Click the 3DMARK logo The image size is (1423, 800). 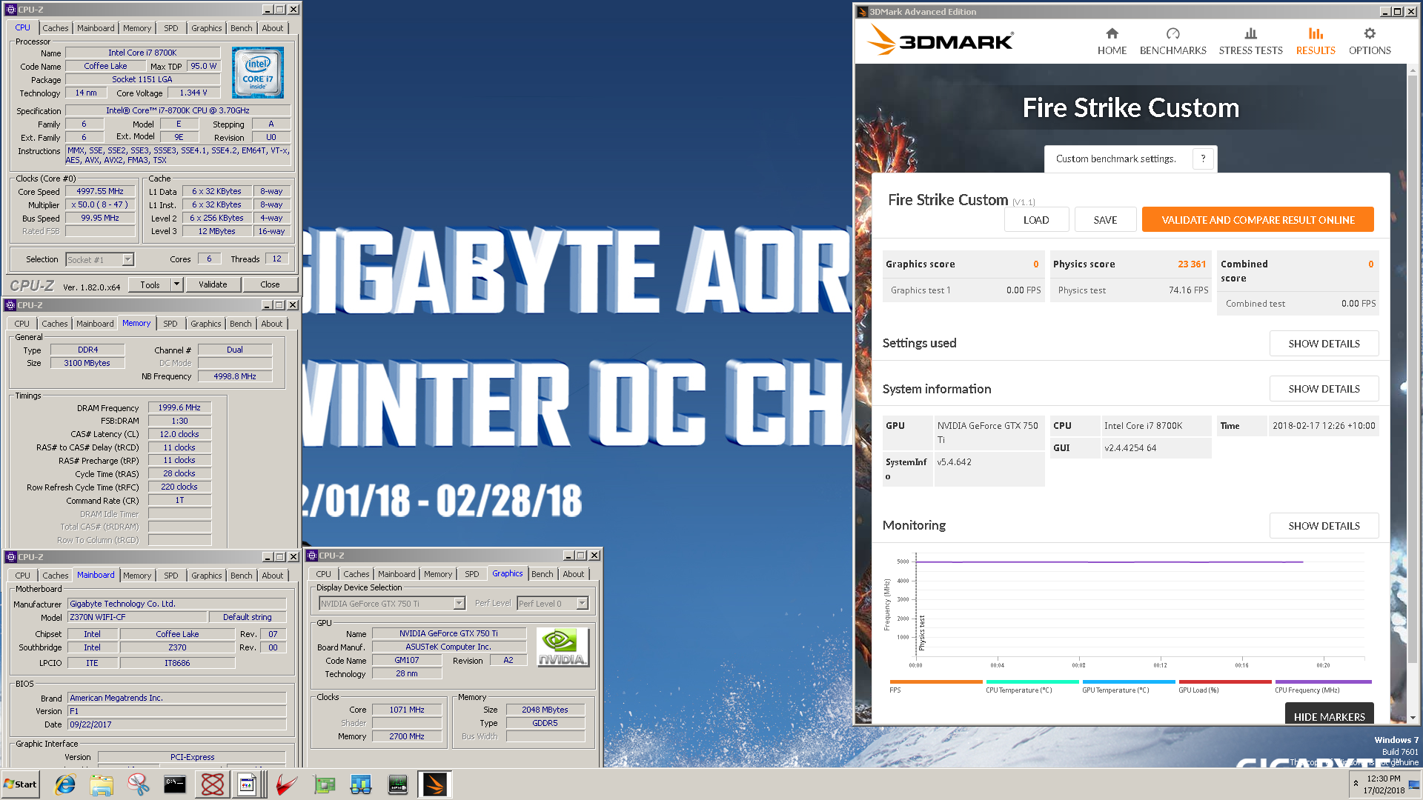941,40
